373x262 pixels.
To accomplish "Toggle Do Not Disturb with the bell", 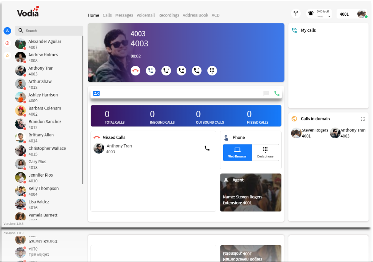I will coord(311,14).
